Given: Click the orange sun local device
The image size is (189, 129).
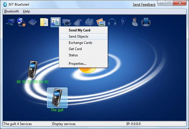Looking at the screenshot, I should [x=87, y=70].
